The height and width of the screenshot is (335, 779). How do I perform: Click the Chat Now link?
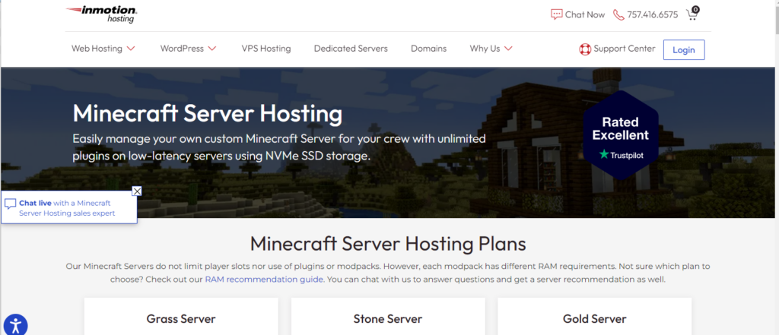(585, 14)
